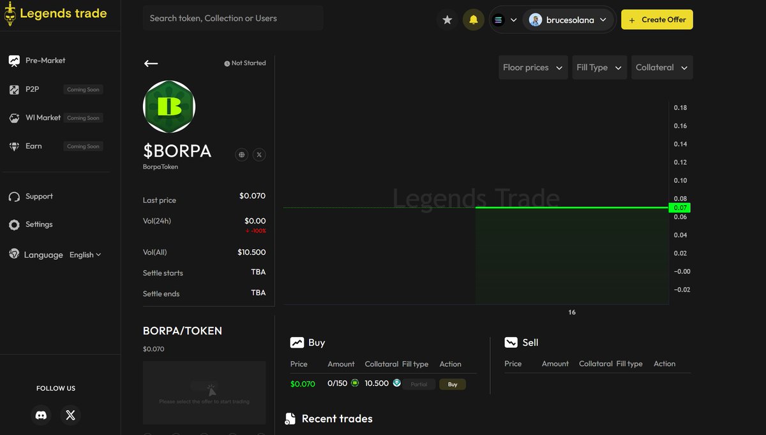
Task: Click the Recent trades heading
Action: 337,418
